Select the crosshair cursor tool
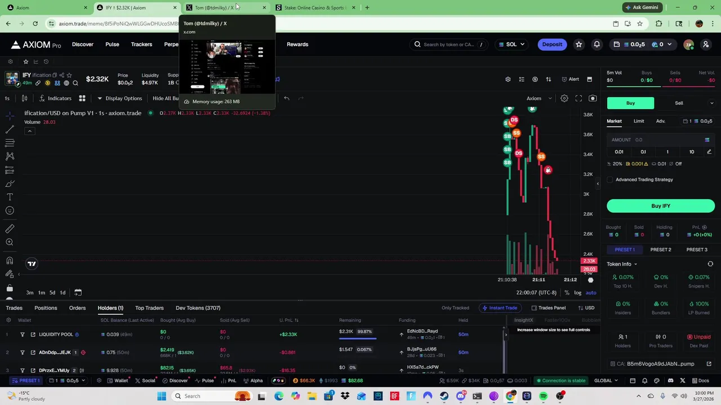721x405 pixels. 10,116
